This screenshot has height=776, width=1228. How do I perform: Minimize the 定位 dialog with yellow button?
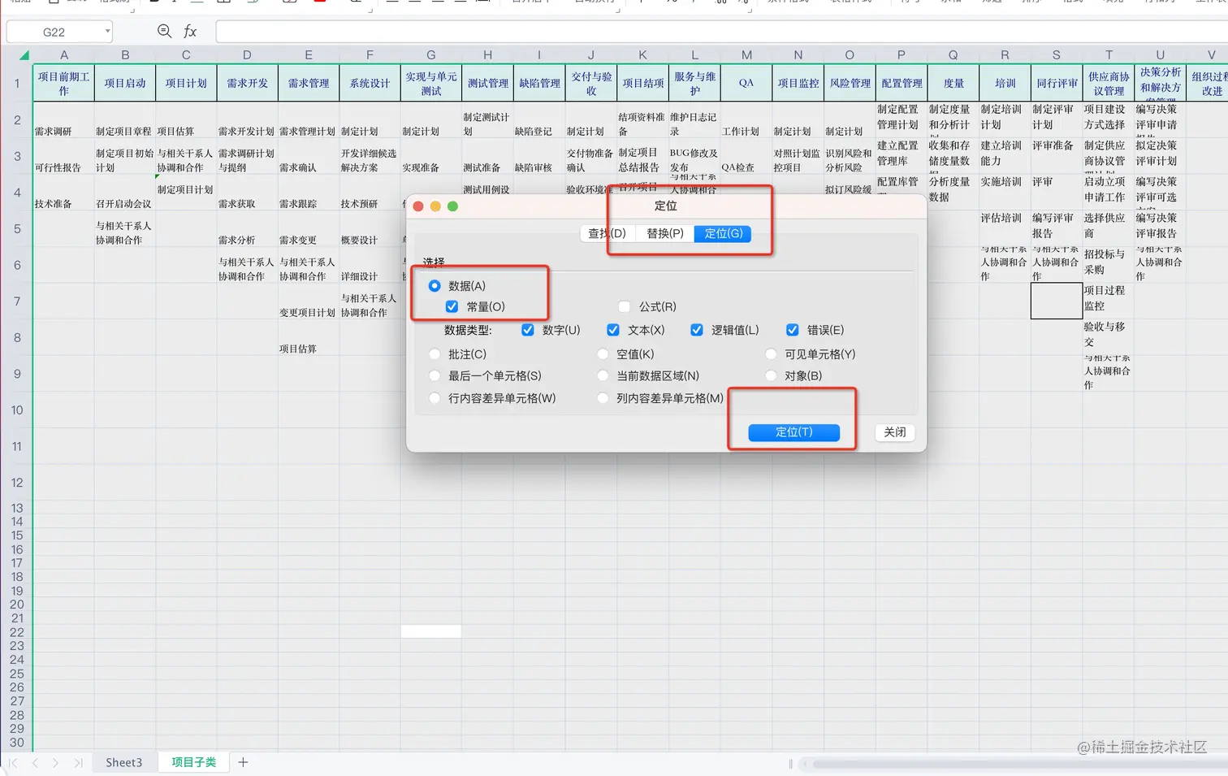pos(435,206)
